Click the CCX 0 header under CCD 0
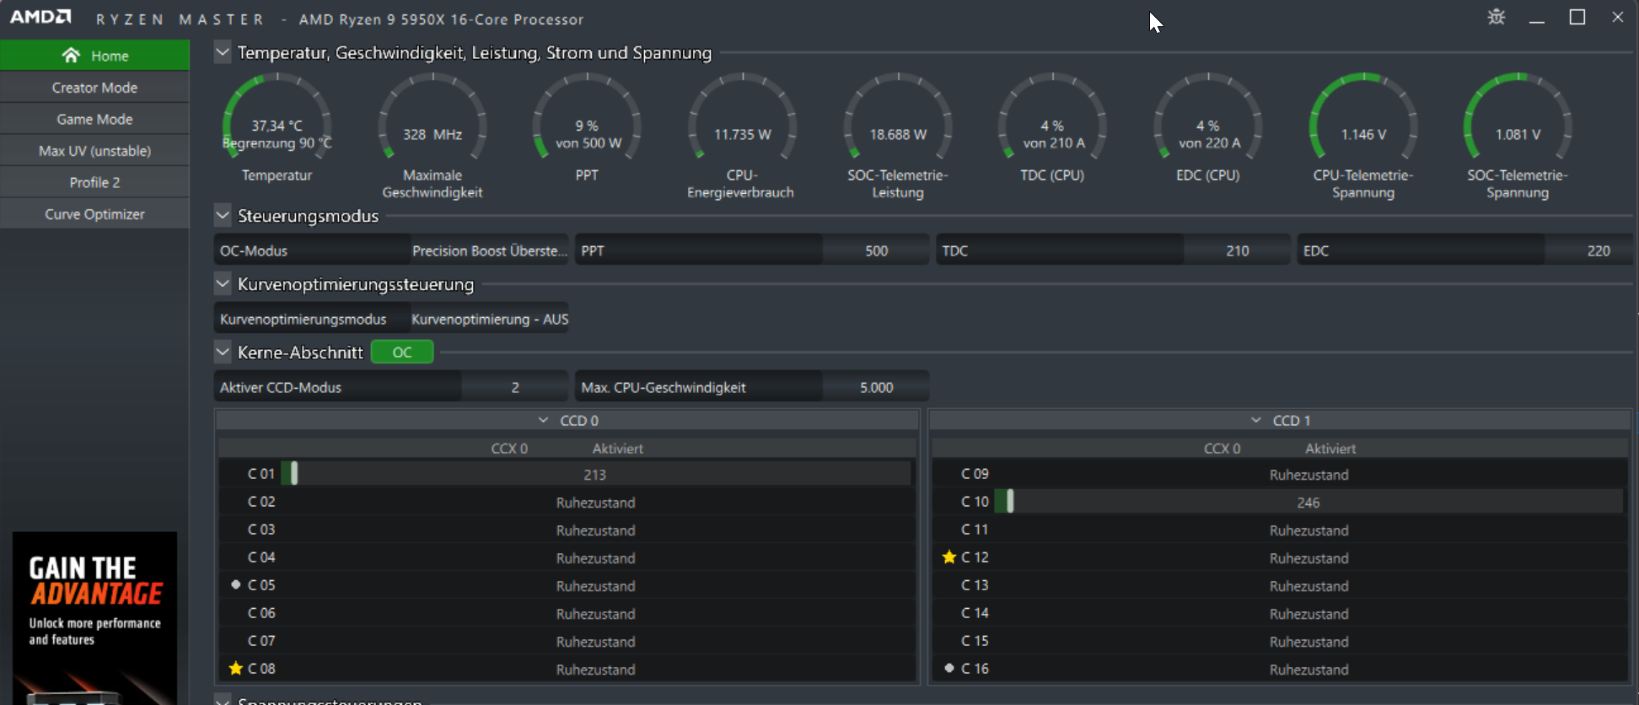The image size is (1639, 705). (x=509, y=449)
